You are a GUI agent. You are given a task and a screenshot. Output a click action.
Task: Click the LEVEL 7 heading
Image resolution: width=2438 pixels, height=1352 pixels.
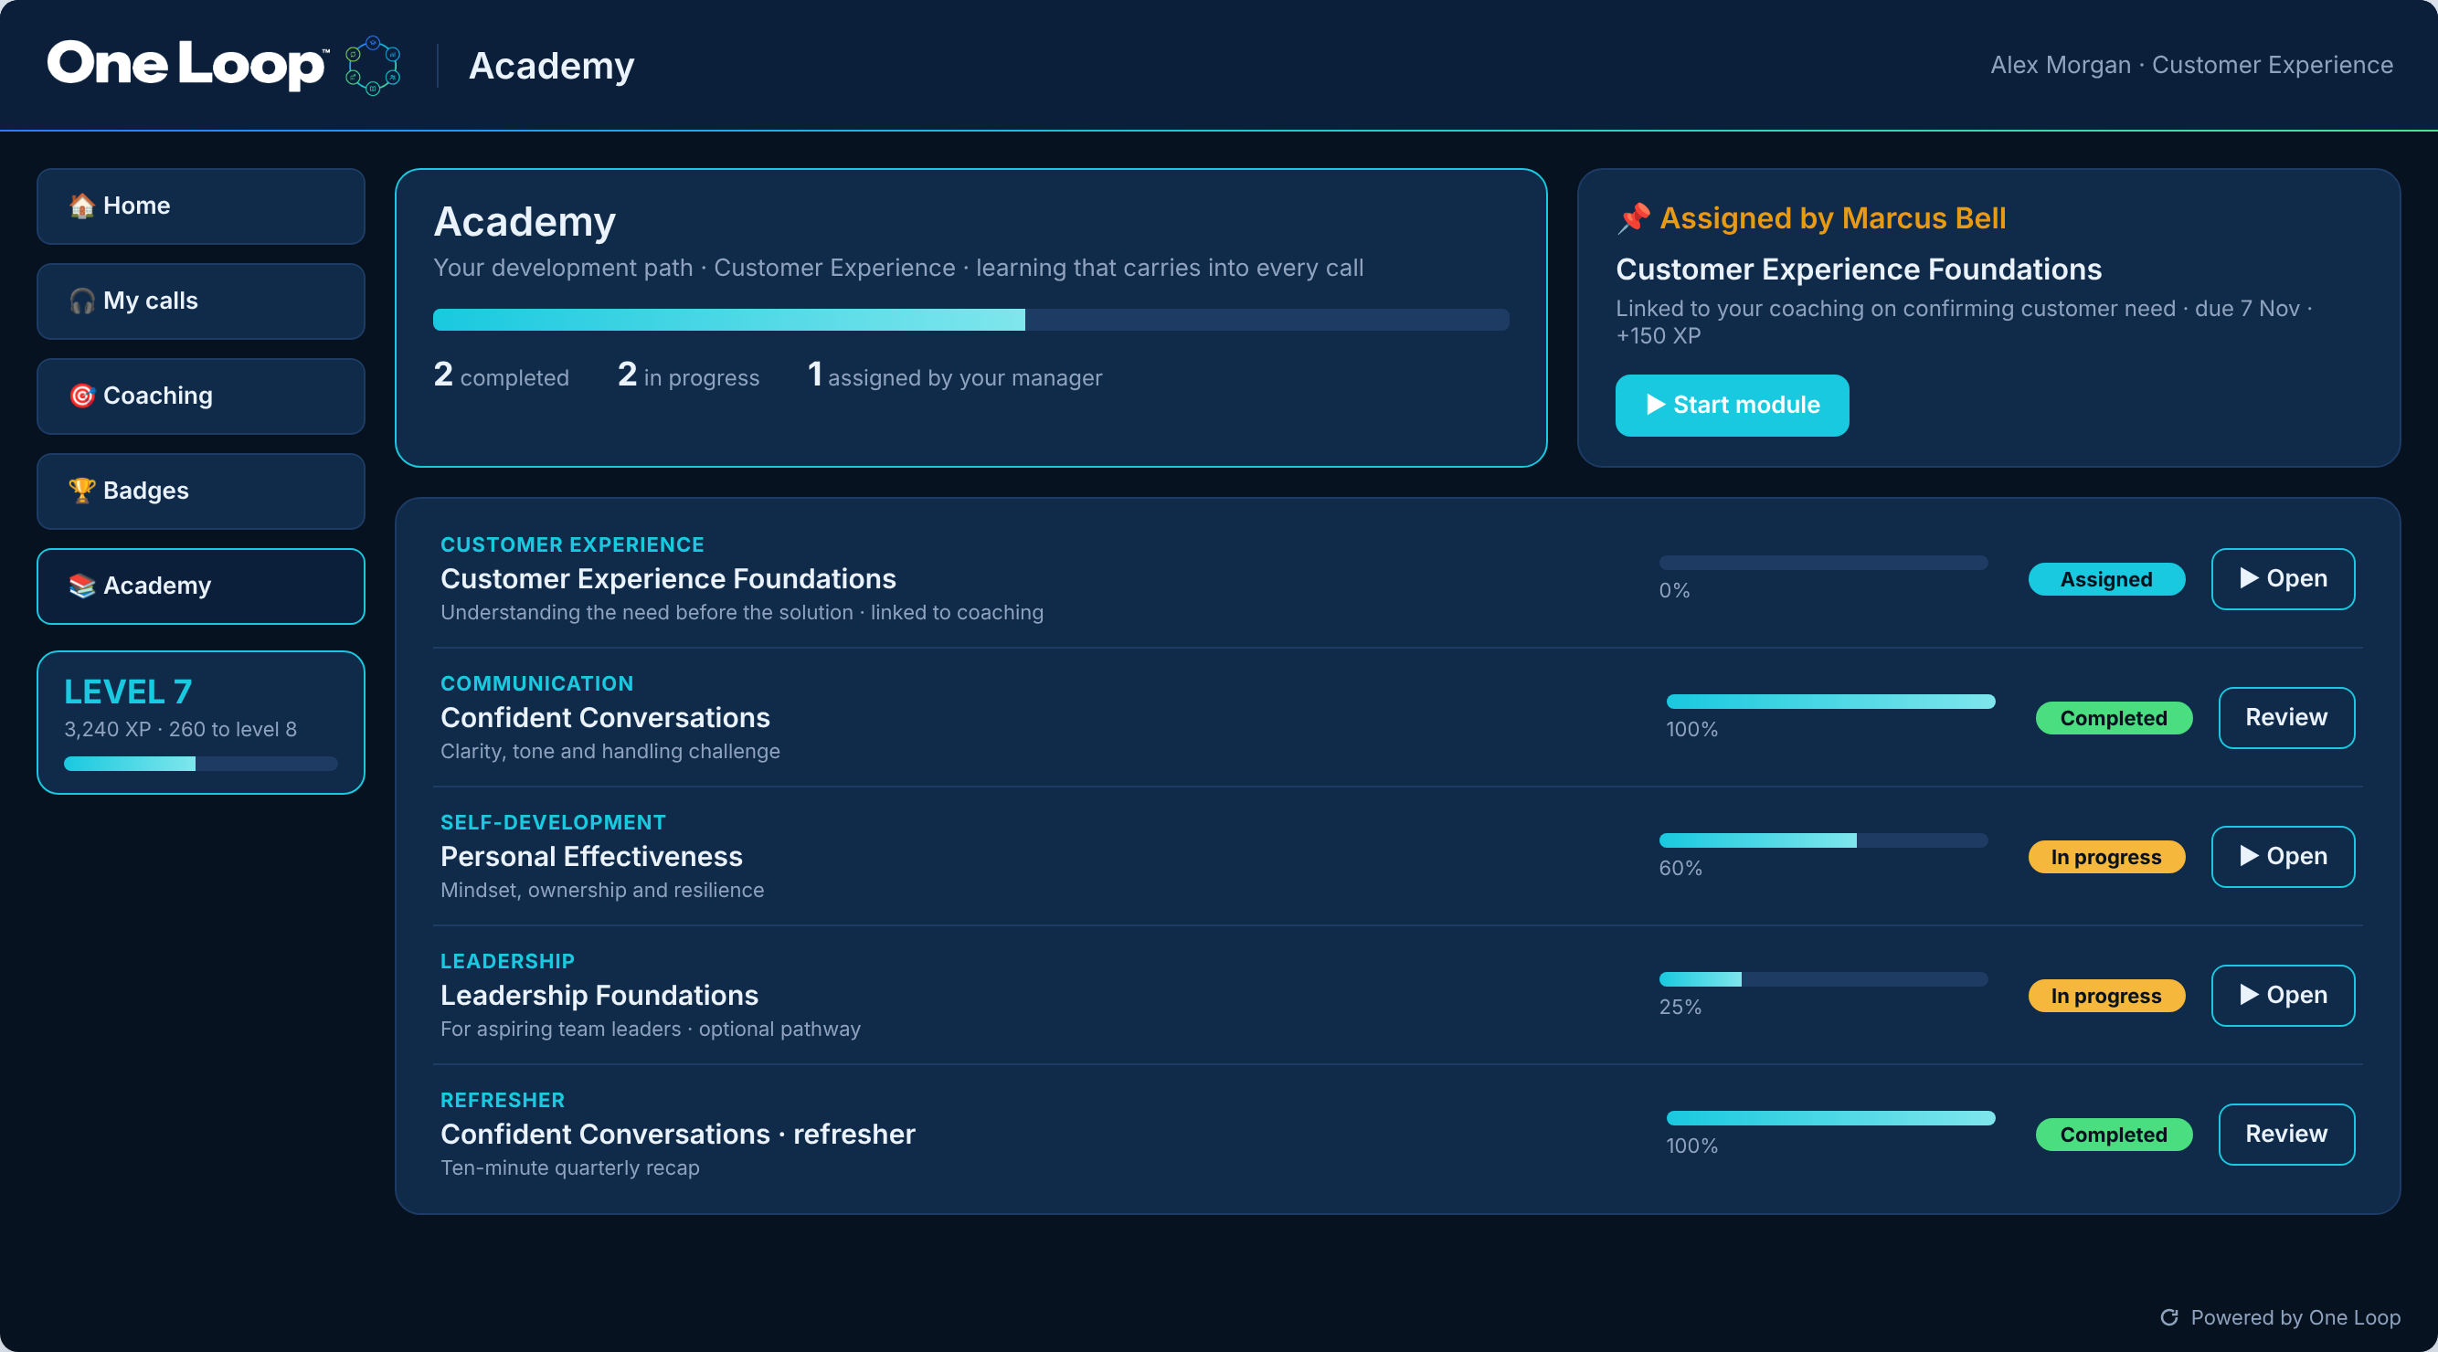128,692
